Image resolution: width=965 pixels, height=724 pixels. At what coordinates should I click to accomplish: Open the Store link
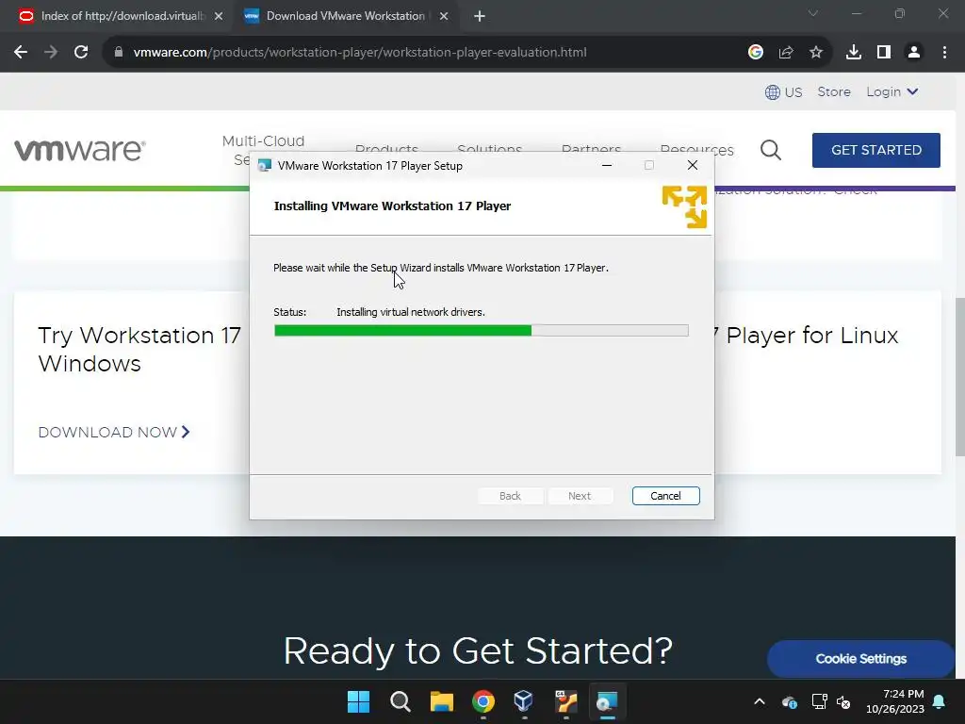click(834, 91)
